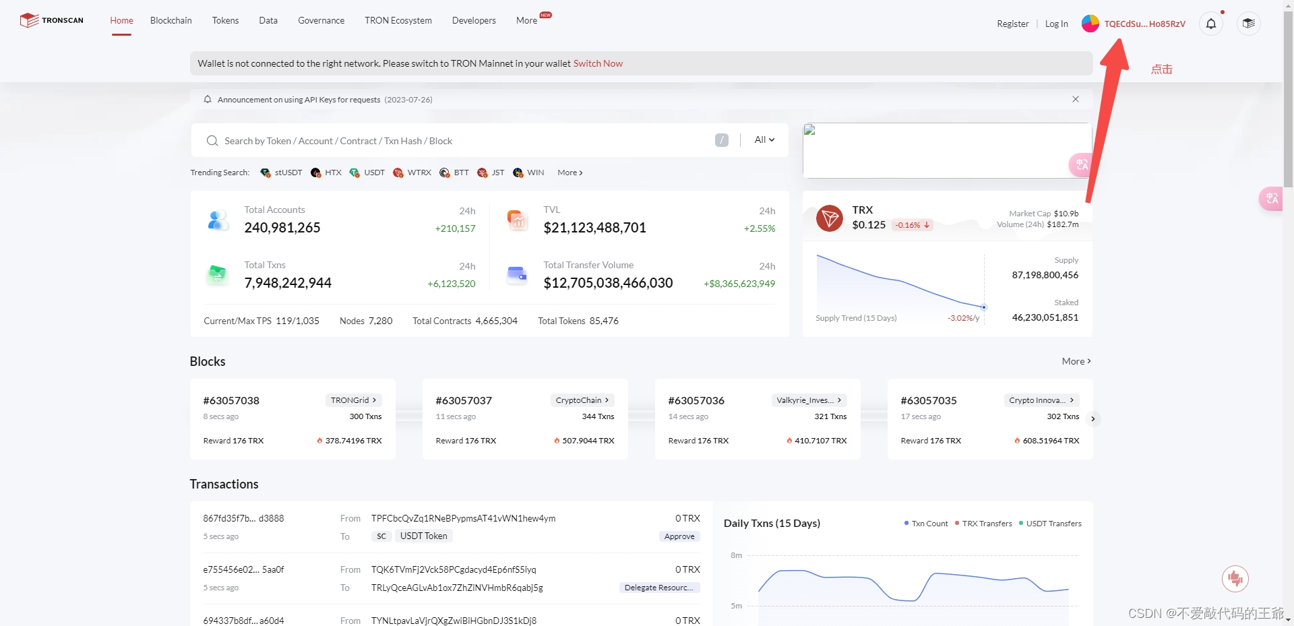Click the broken banner image
This screenshot has width=1294, height=626.
click(947, 150)
